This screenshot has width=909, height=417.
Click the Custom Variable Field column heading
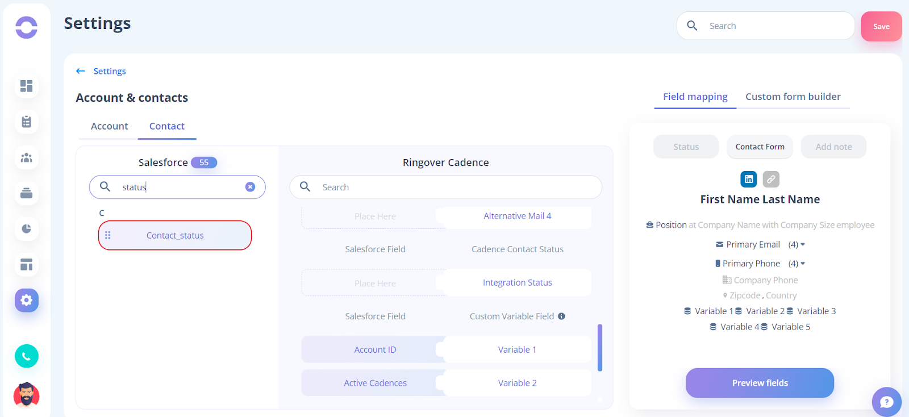tap(512, 316)
